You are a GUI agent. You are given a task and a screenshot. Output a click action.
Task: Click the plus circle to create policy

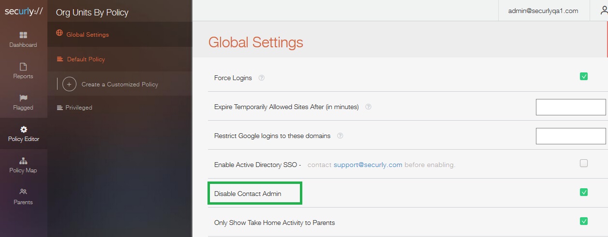[x=69, y=84]
